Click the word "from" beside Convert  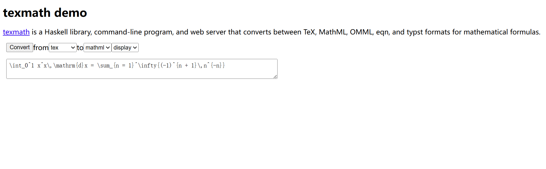pyautogui.click(x=41, y=48)
